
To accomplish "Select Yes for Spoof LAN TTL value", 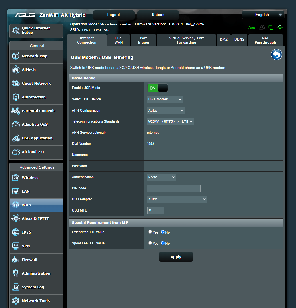I will tap(150, 243).
